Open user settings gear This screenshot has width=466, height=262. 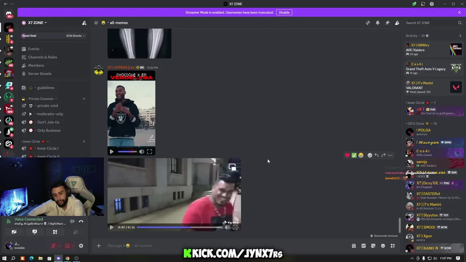[81, 246]
